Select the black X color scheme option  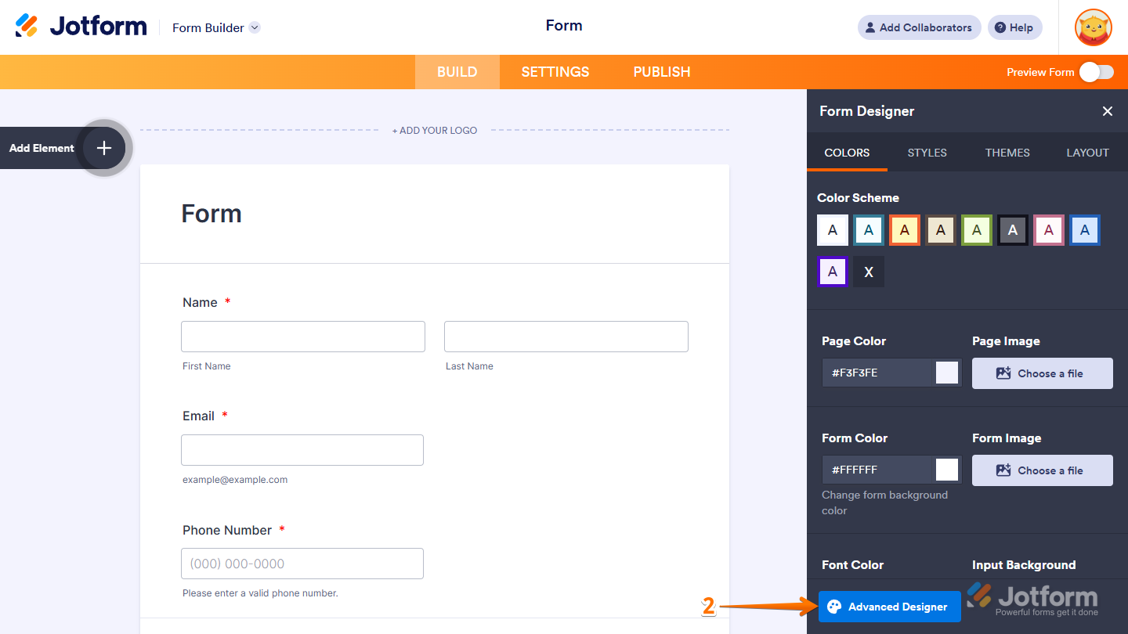[x=869, y=272]
